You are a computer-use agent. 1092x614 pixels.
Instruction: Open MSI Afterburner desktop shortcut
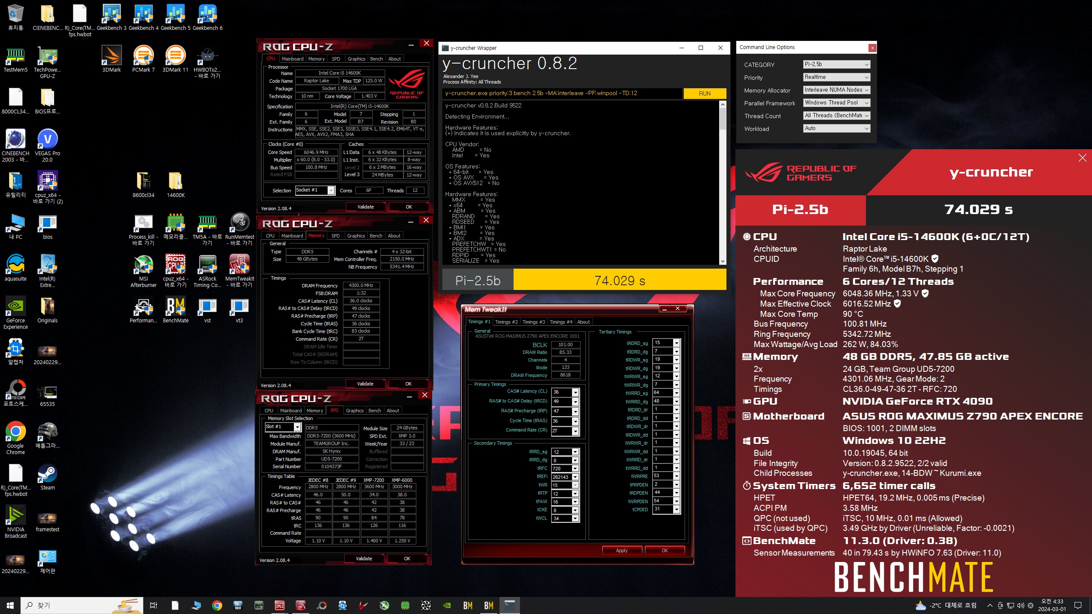coord(143,271)
